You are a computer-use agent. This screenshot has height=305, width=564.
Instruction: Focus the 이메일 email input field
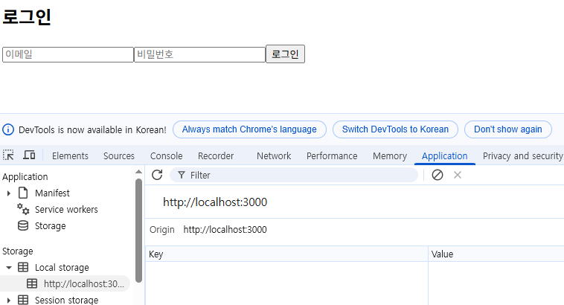click(68, 54)
